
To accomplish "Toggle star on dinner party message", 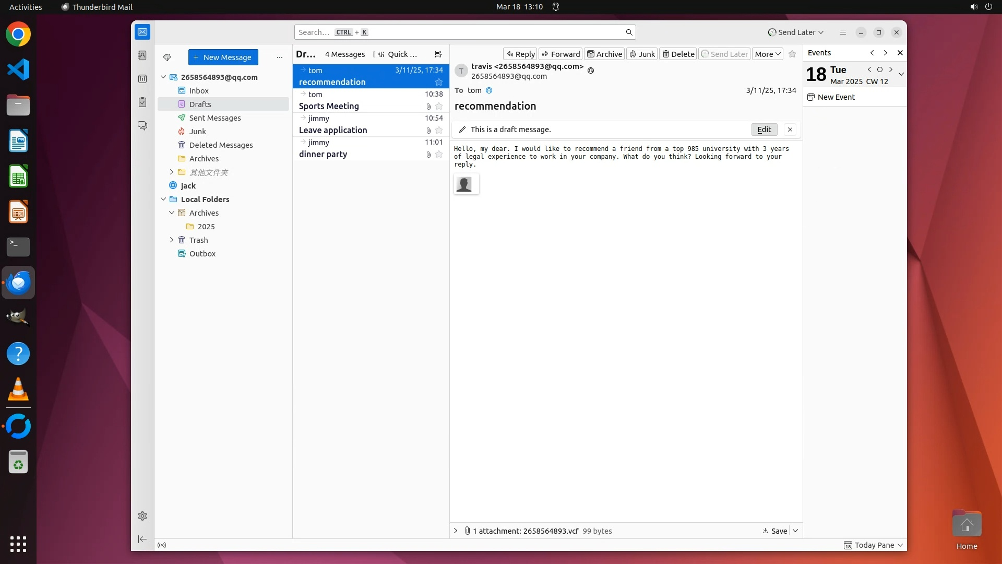I will click(x=439, y=155).
